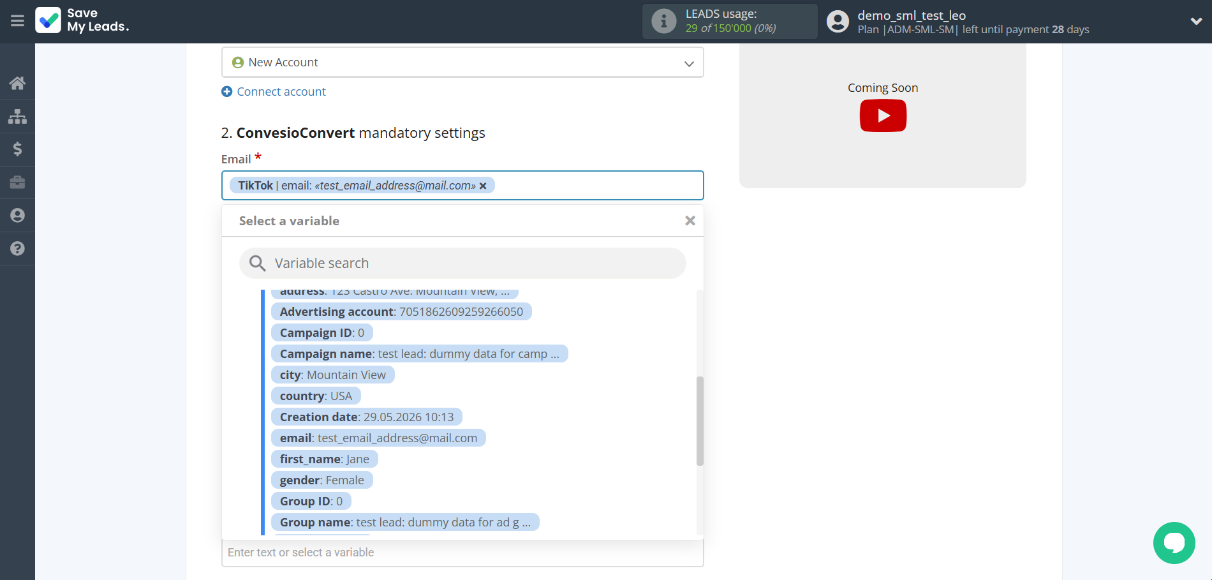Viewport: 1212px width, 580px height.
Task: Click the account avatar icon
Action: tap(838, 22)
